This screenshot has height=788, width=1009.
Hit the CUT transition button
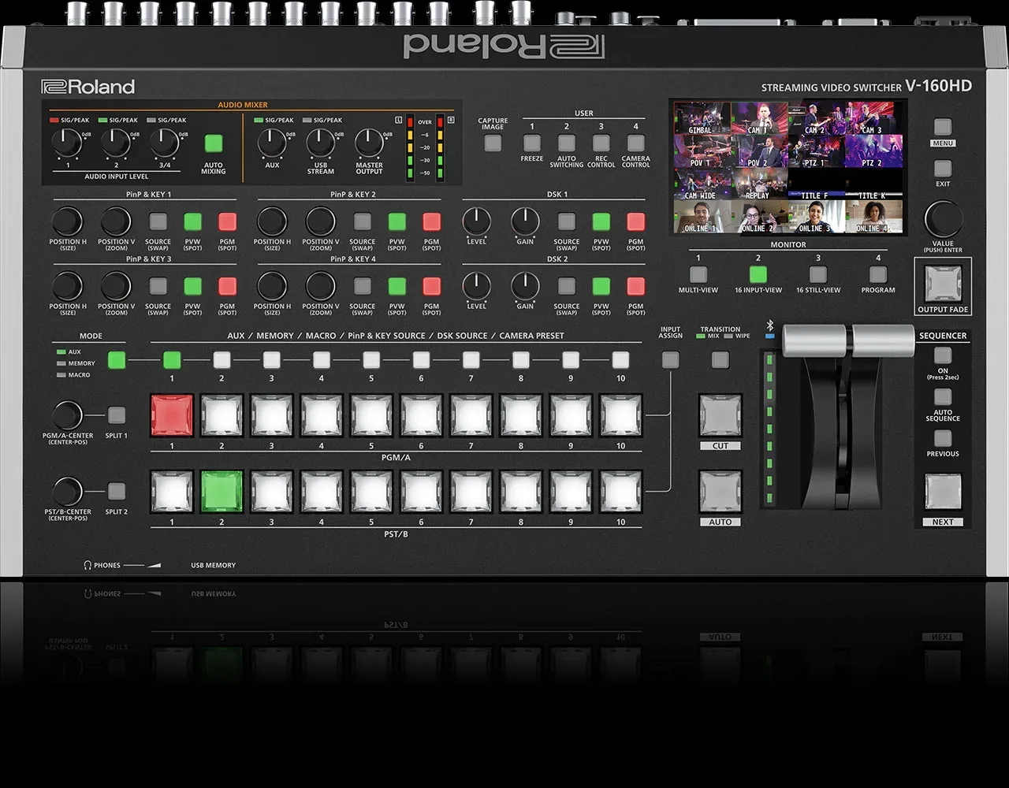pyautogui.click(x=720, y=415)
